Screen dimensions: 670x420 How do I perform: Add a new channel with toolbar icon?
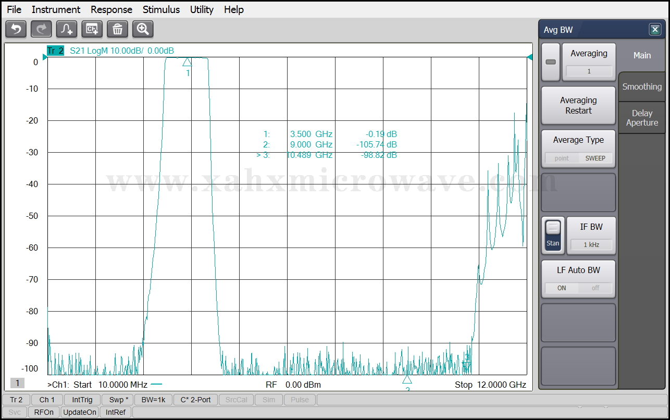92,29
